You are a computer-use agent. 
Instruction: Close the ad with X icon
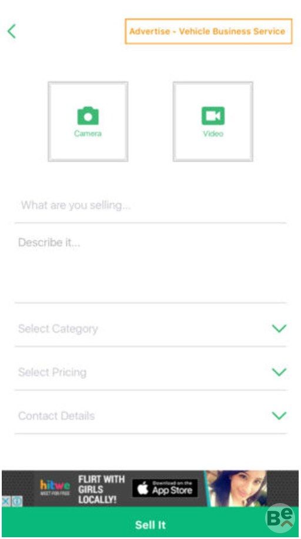click(x=6, y=501)
